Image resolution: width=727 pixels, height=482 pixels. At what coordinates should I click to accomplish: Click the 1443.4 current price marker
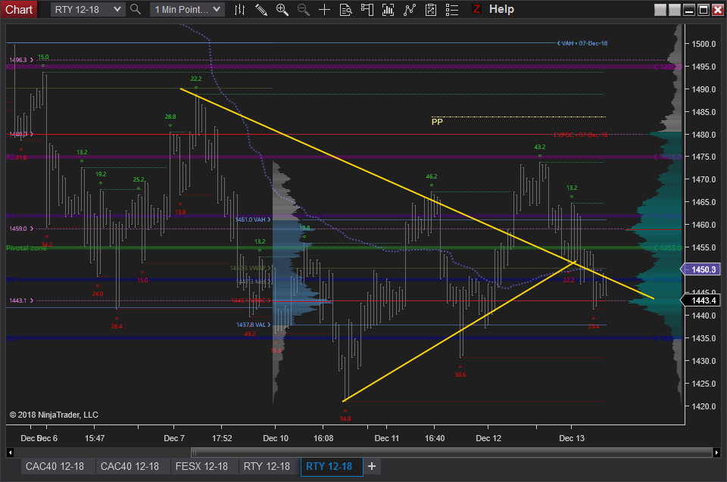pyautogui.click(x=701, y=300)
